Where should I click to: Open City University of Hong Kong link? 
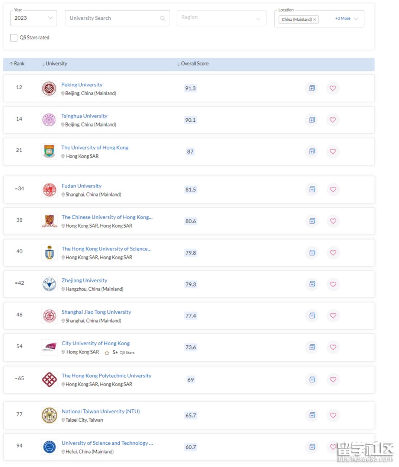point(96,343)
